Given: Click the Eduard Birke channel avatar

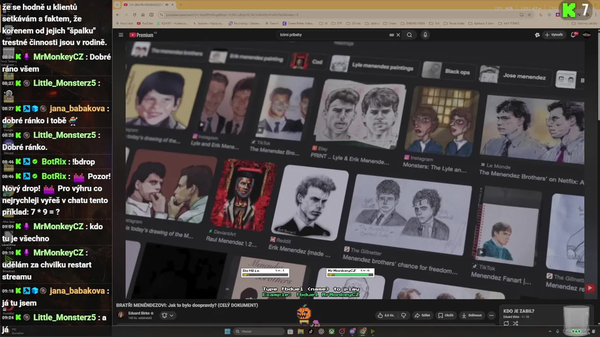Looking at the screenshot, I should (x=121, y=315).
